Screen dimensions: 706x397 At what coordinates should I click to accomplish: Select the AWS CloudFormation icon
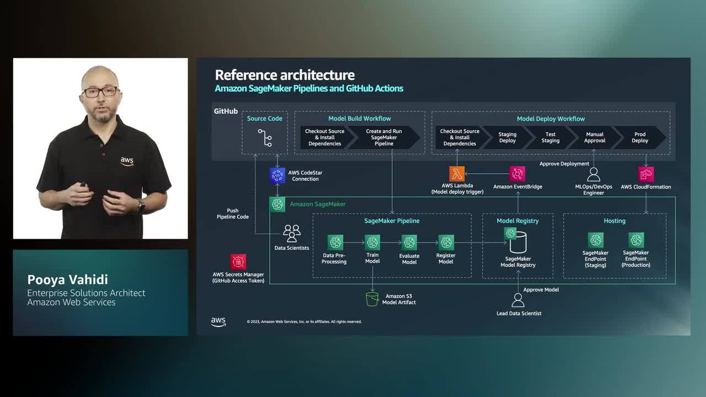click(x=646, y=174)
